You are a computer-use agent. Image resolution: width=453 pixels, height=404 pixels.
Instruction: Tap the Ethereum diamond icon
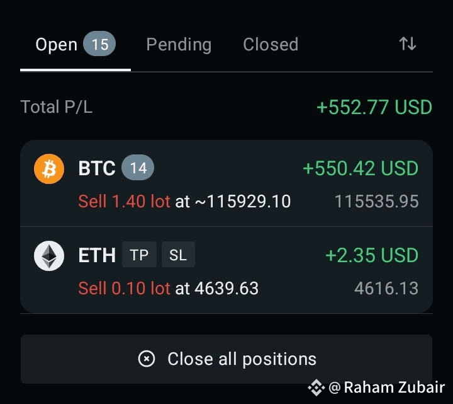(x=49, y=256)
